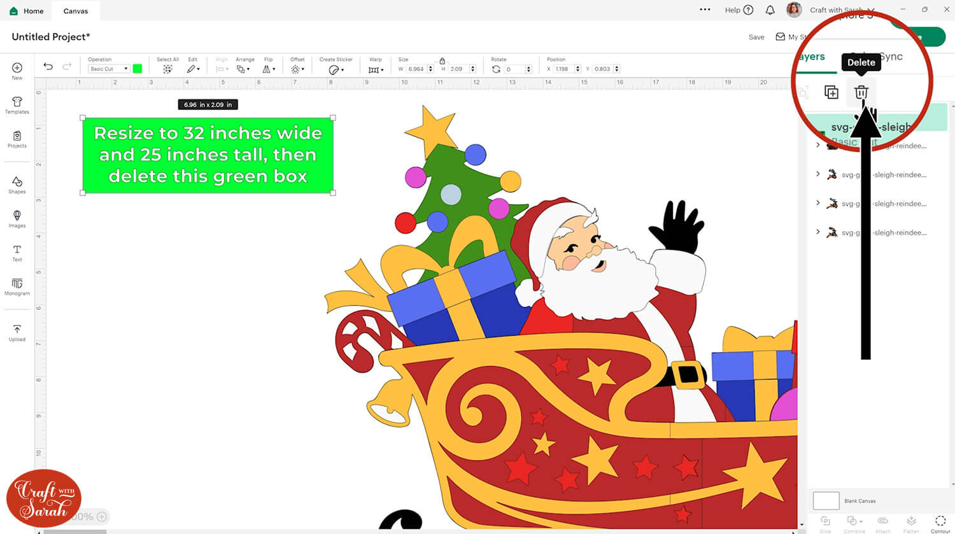Click the Save link
The height and width of the screenshot is (534, 955).
(756, 37)
